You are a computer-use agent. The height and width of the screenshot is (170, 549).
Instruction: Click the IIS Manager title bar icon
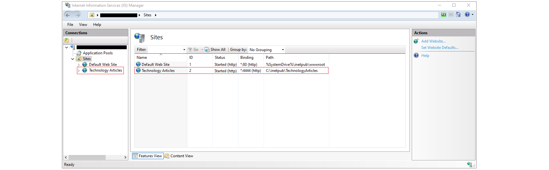68,5
